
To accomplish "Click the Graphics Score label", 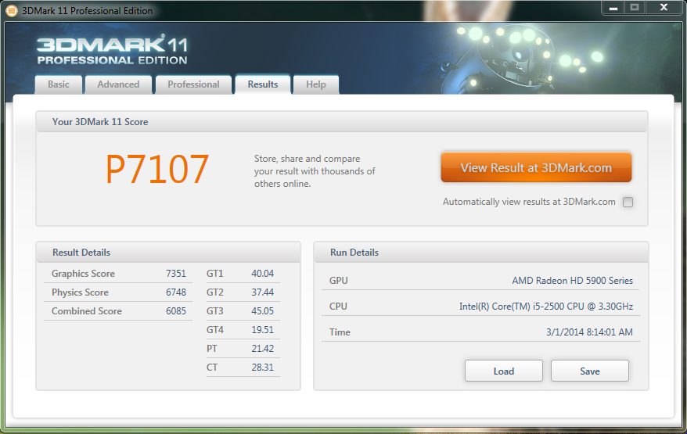I will click(83, 273).
